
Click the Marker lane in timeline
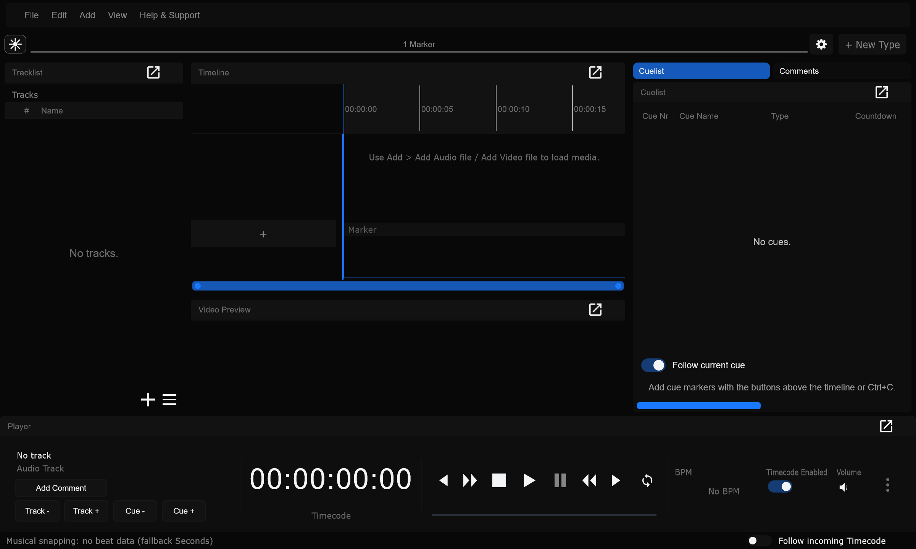[x=485, y=230]
